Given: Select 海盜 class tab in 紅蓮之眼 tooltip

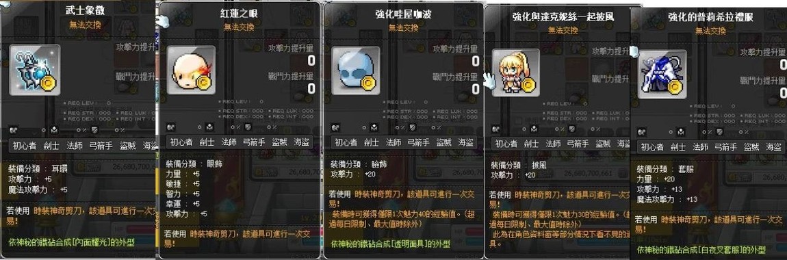Looking at the screenshot, I should click(300, 142).
